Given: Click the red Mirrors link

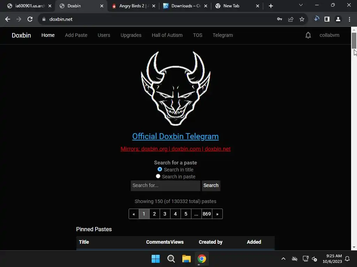Looking at the screenshot, I should pyautogui.click(x=176, y=149).
